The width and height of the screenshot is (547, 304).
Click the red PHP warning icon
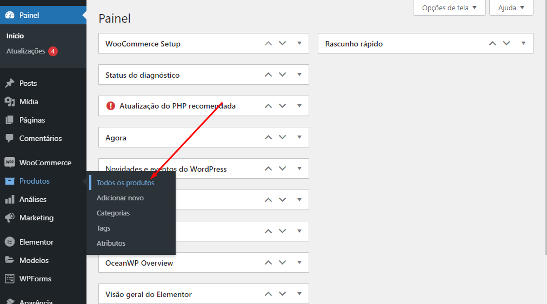111,106
